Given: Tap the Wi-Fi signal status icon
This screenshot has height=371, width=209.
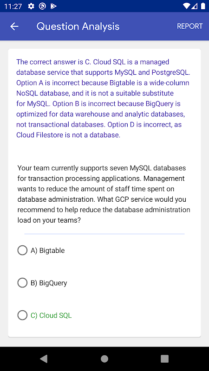Looking at the screenshot, I should (x=187, y=6).
